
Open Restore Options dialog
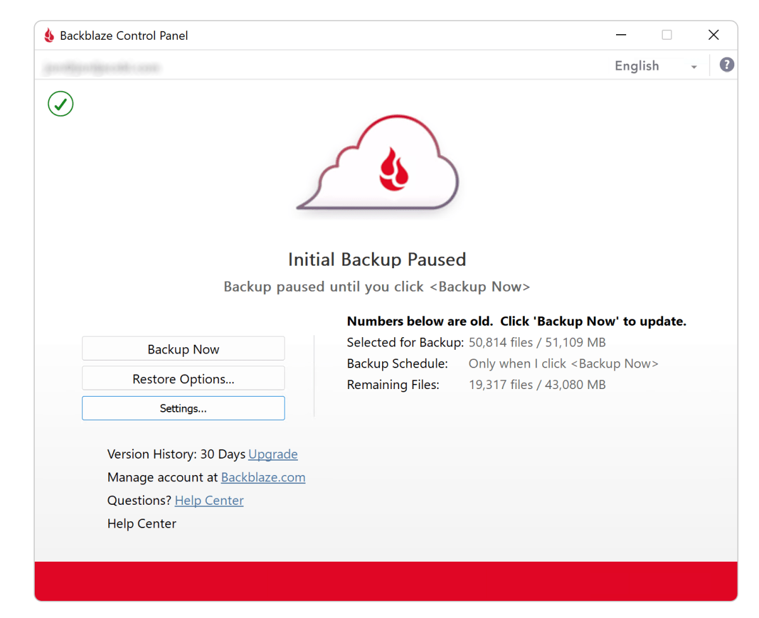coord(183,378)
